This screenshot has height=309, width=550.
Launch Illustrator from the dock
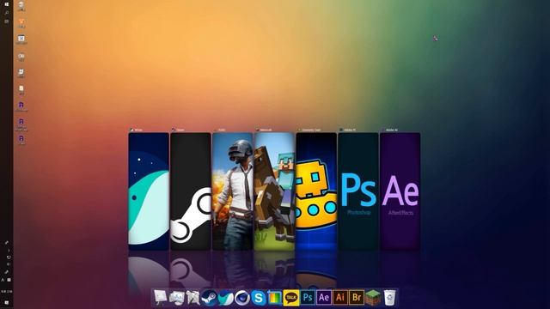[x=340, y=298]
